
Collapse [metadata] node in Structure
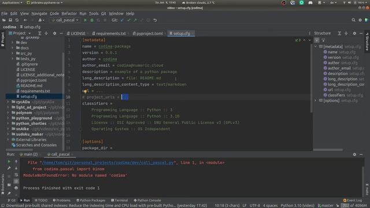pyautogui.click(x=316, y=46)
